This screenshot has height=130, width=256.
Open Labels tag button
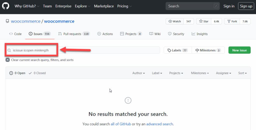click(x=178, y=50)
